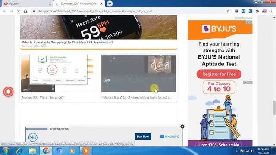276x155 pixels.
Task: Click Register for Free in BYJU'S ad
Action: click(x=219, y=74)
